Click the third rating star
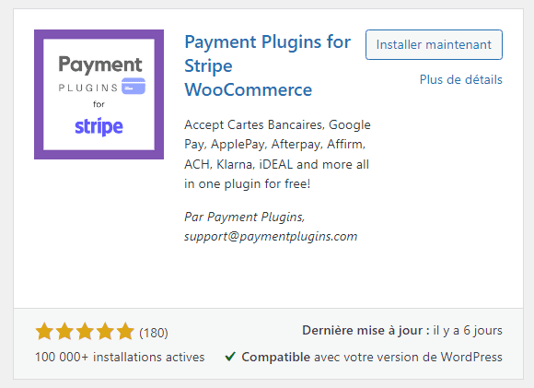The height and width of the screenshot is (388, 534). tap(85, 332)
